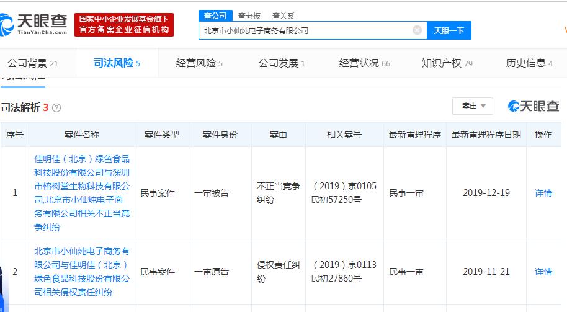Click the 案件类型 column header
This screenshot has height=312, width=567.
point(162,135)
